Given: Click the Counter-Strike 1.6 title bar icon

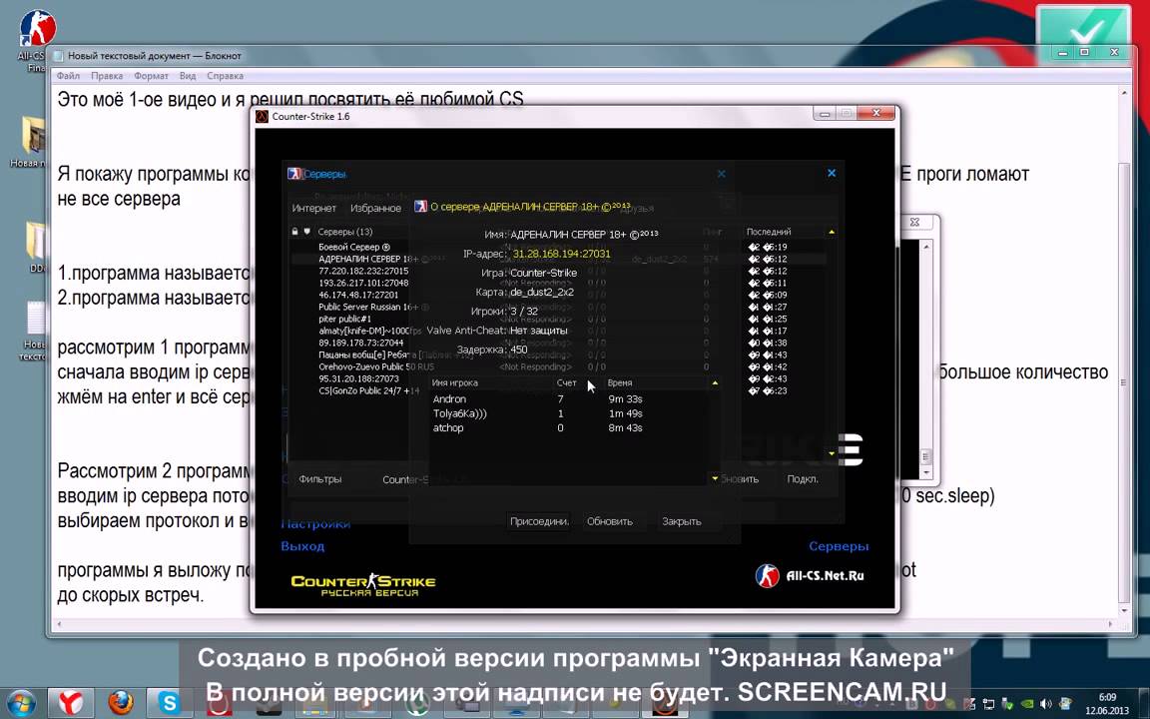Looking at the screenshot, I should coord(262,116).
